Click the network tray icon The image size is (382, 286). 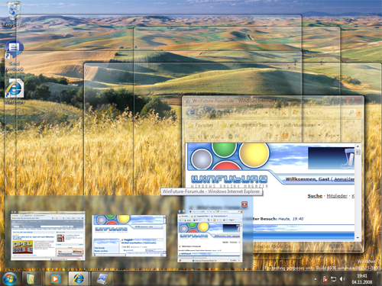333,279
